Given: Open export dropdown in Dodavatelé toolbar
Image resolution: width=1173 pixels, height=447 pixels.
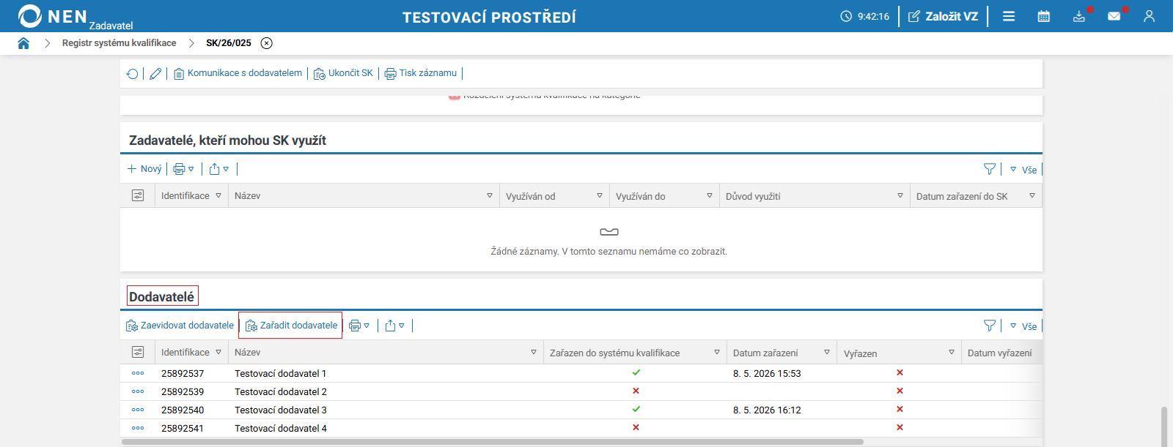Looking at the screenshot, I should click(x=394, y=326).
